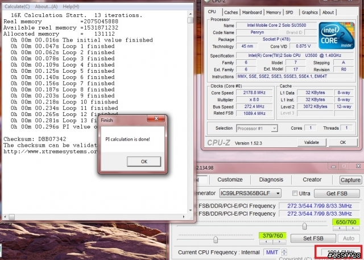Click the MMT spinner arrows
Screen dimensions: 364x260
284,253
